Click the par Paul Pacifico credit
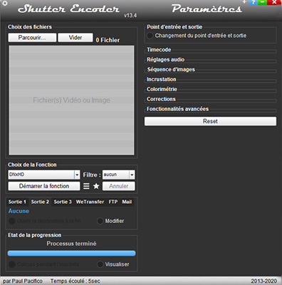 [23, 281]
